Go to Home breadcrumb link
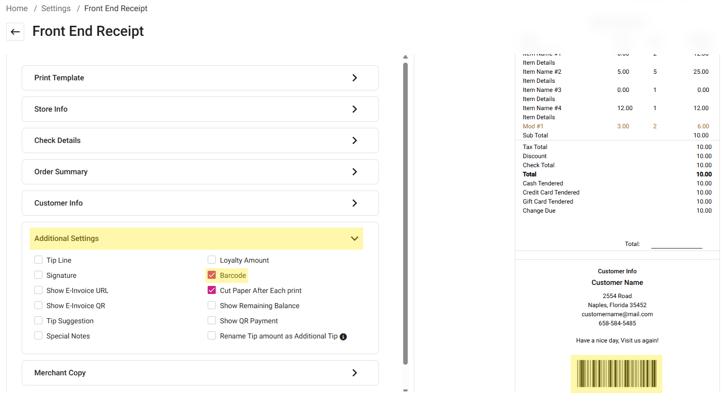Viewport: 723px width, 393px height. [x=17, y=9]
